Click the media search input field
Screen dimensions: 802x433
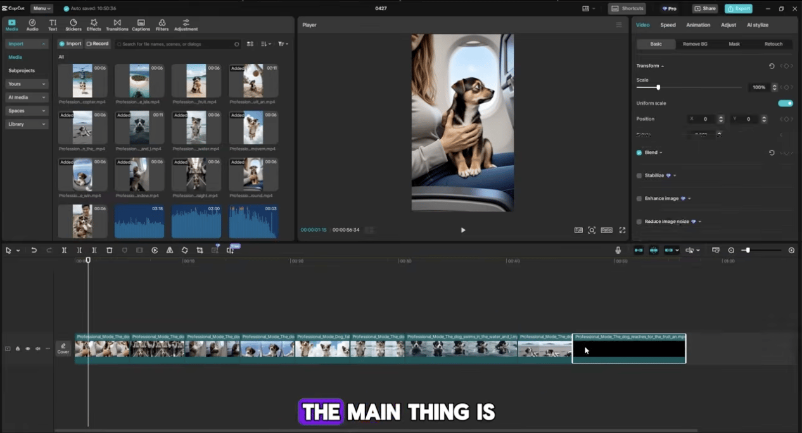[178, 44]
